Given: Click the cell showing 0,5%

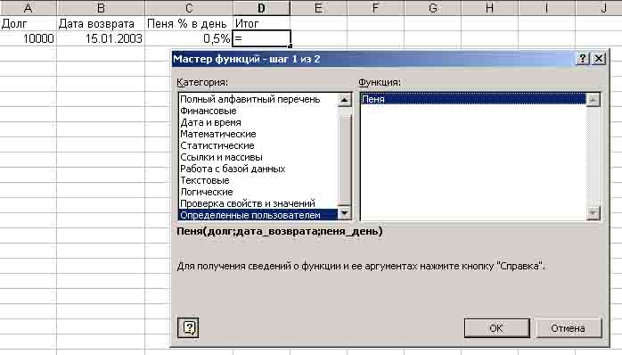Looking at the screenshot, I should click(x=189, y=38).
